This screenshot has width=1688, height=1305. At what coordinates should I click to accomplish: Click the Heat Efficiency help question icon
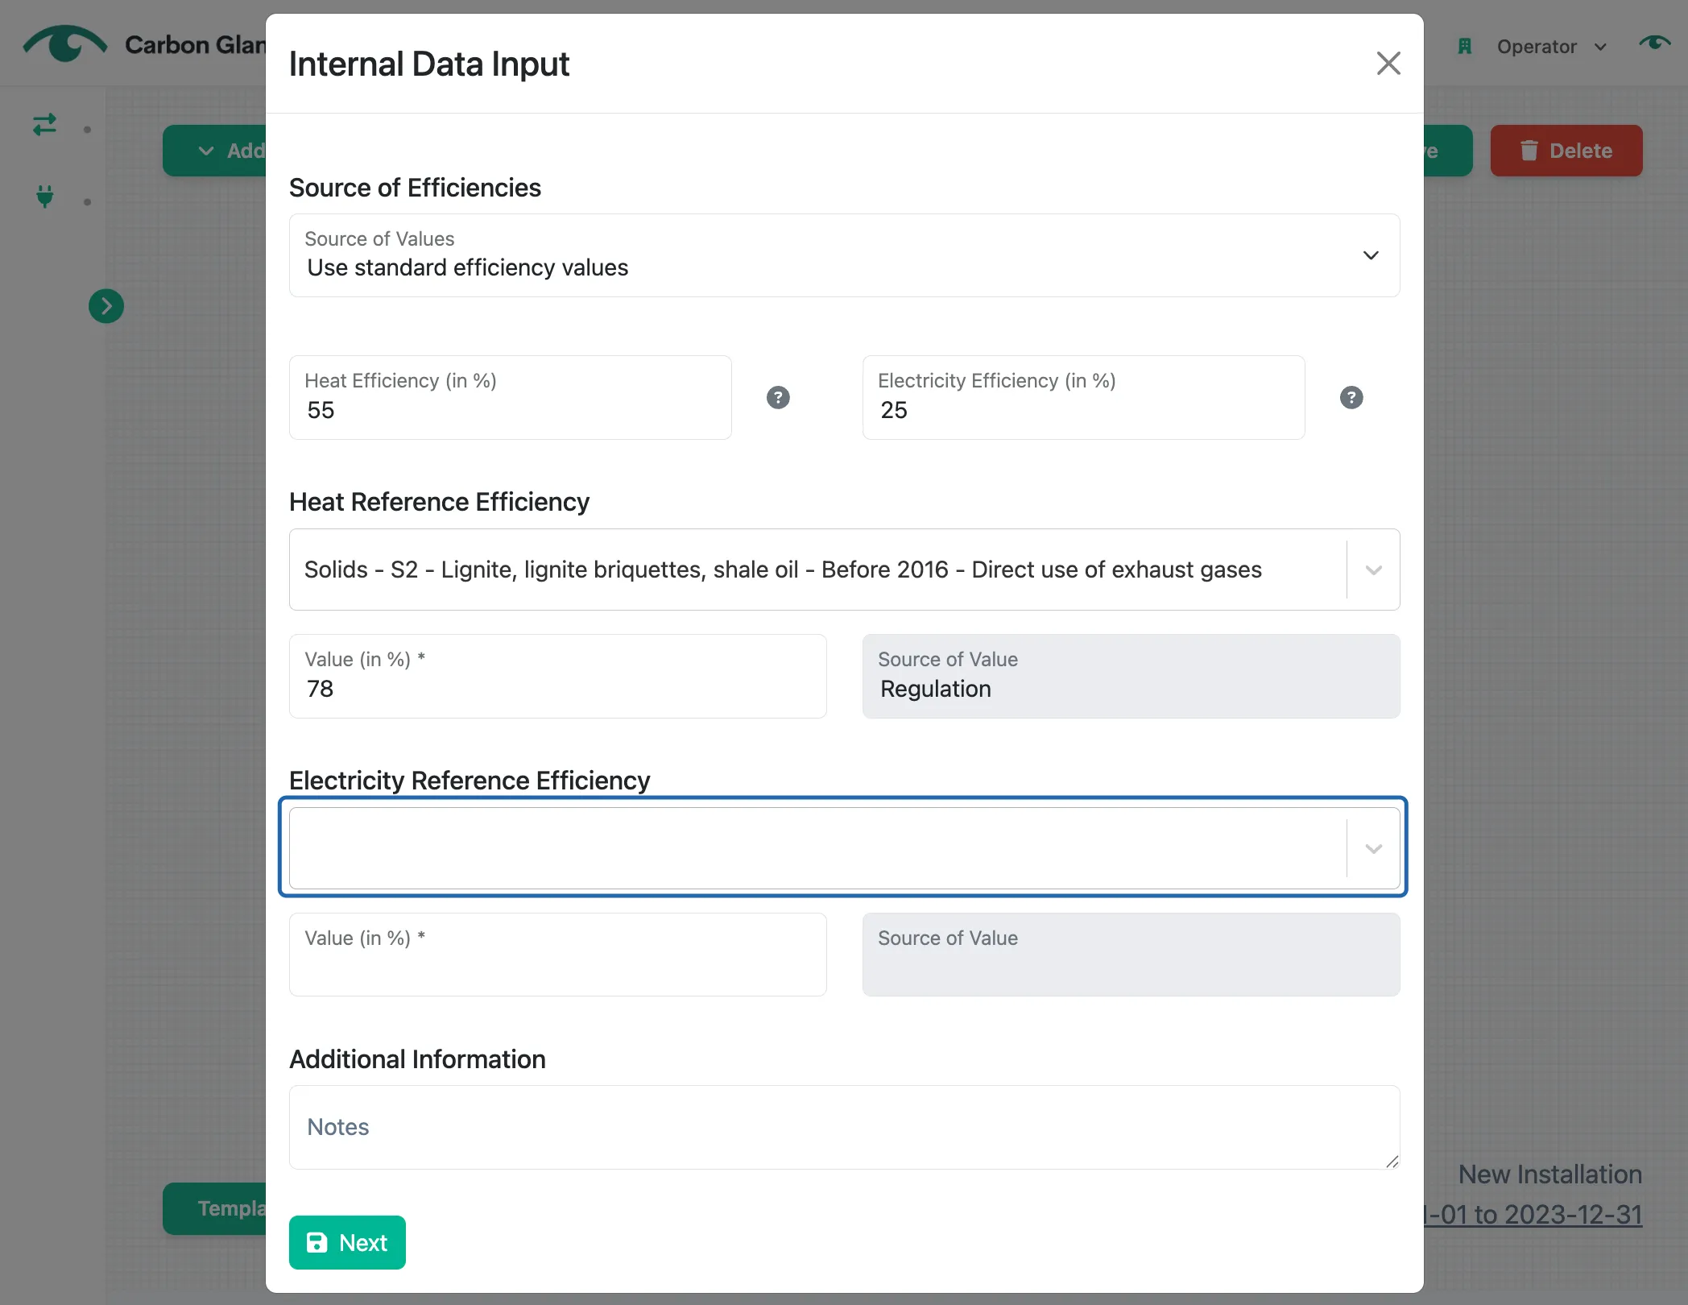pyautogui.click(x=778, y=397)
